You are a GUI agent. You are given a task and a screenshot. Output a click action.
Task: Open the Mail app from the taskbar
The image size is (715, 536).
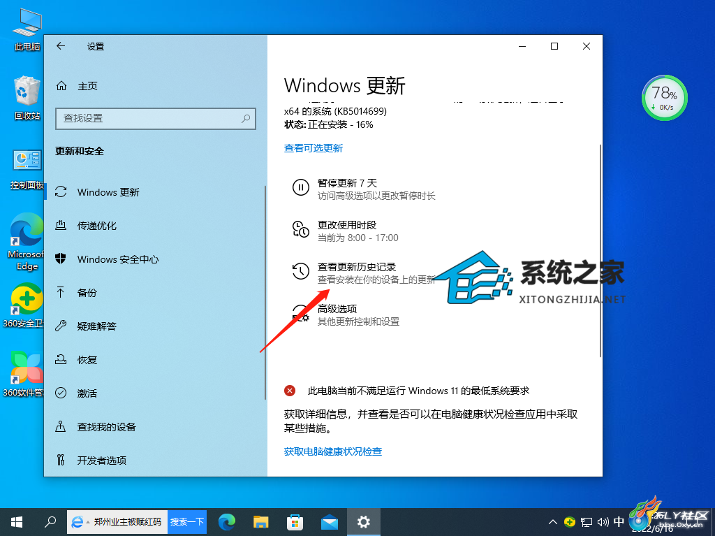(x=330, y=522)
